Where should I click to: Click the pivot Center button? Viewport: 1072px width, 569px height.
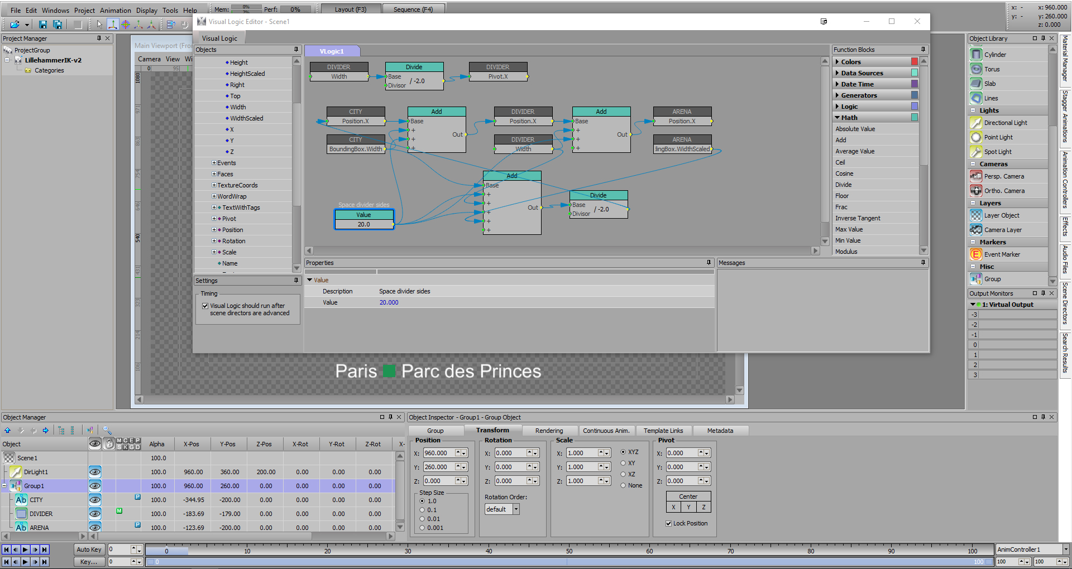tap(688, 496)
